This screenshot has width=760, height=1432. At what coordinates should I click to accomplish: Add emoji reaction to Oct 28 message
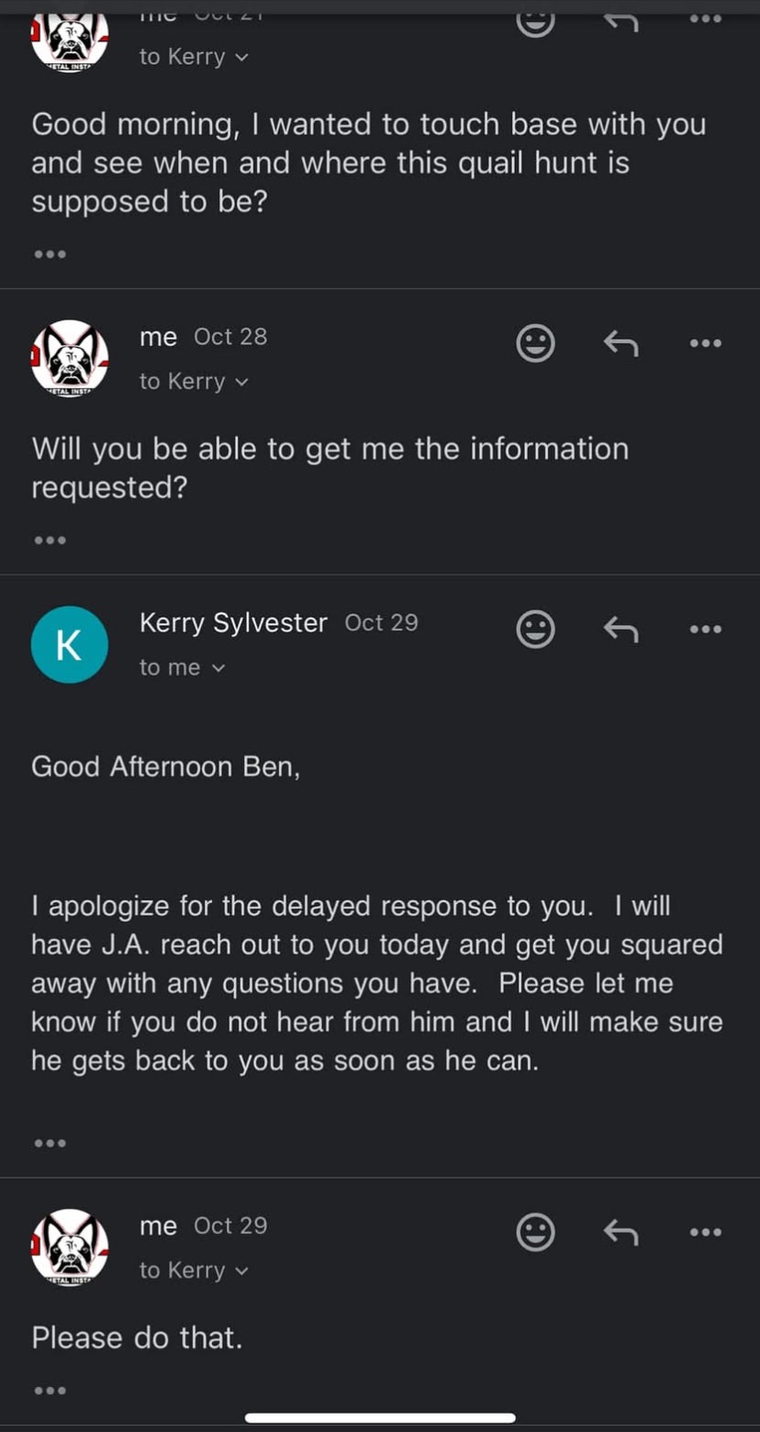click(535, 343)
